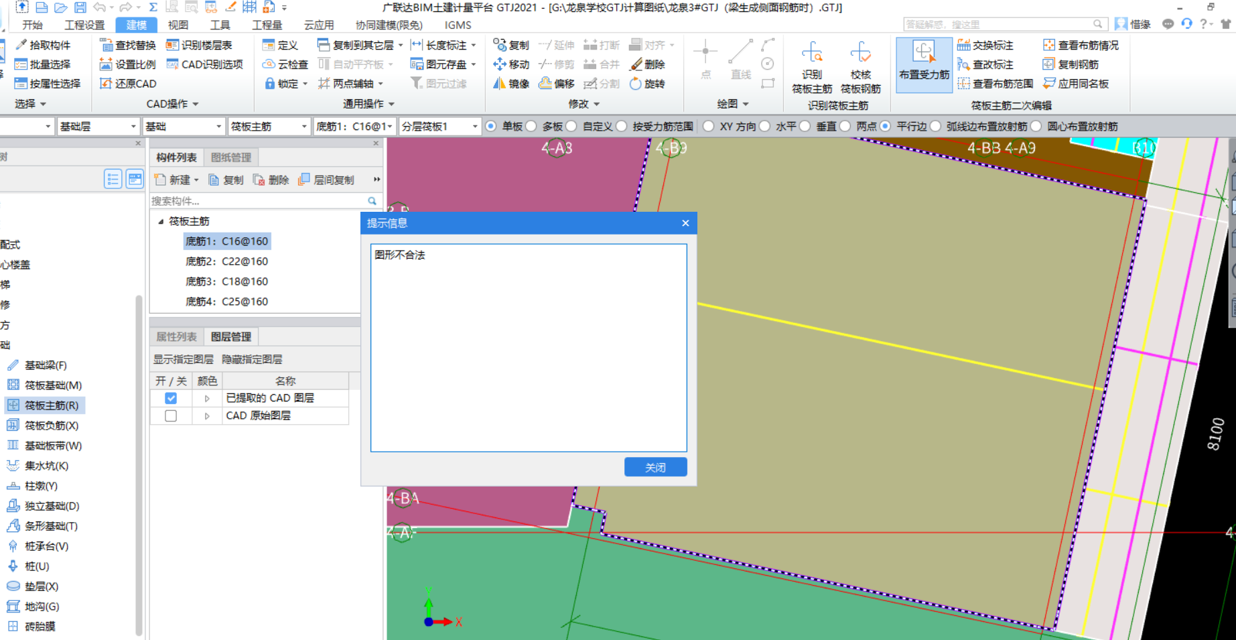1236x640 pixels.
Task: Open the 基础层 floor dropdown
Action: [97, 127]
